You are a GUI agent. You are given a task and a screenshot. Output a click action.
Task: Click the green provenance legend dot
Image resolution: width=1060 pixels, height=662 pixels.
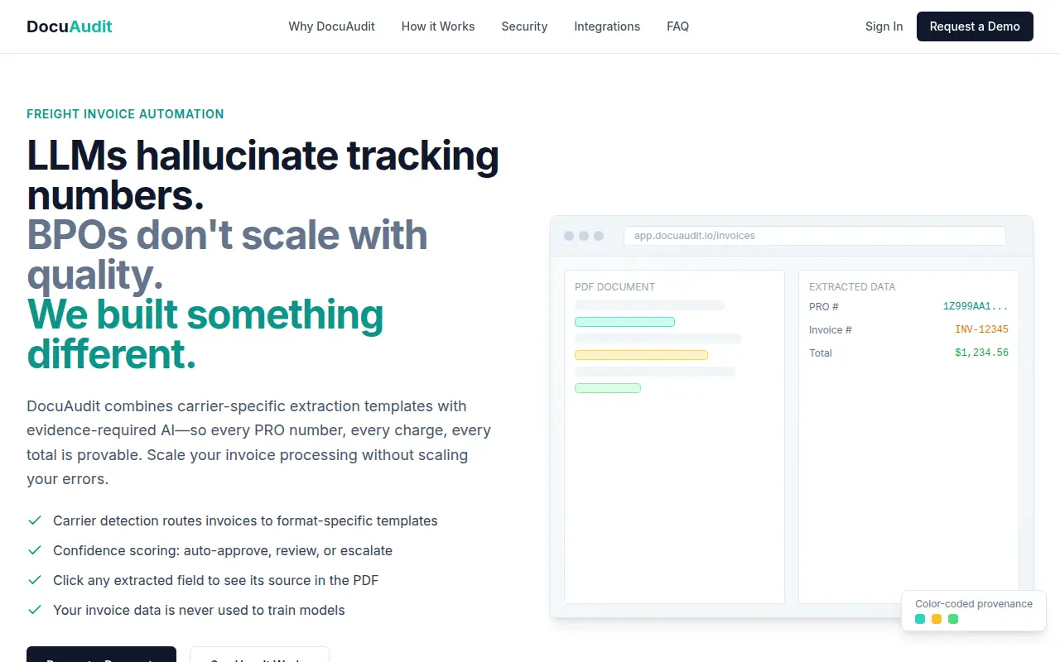(x=953, y=619)
